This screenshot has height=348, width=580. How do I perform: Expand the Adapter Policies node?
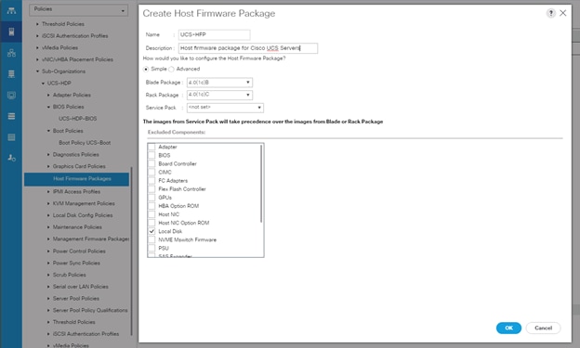coord(48,95)
